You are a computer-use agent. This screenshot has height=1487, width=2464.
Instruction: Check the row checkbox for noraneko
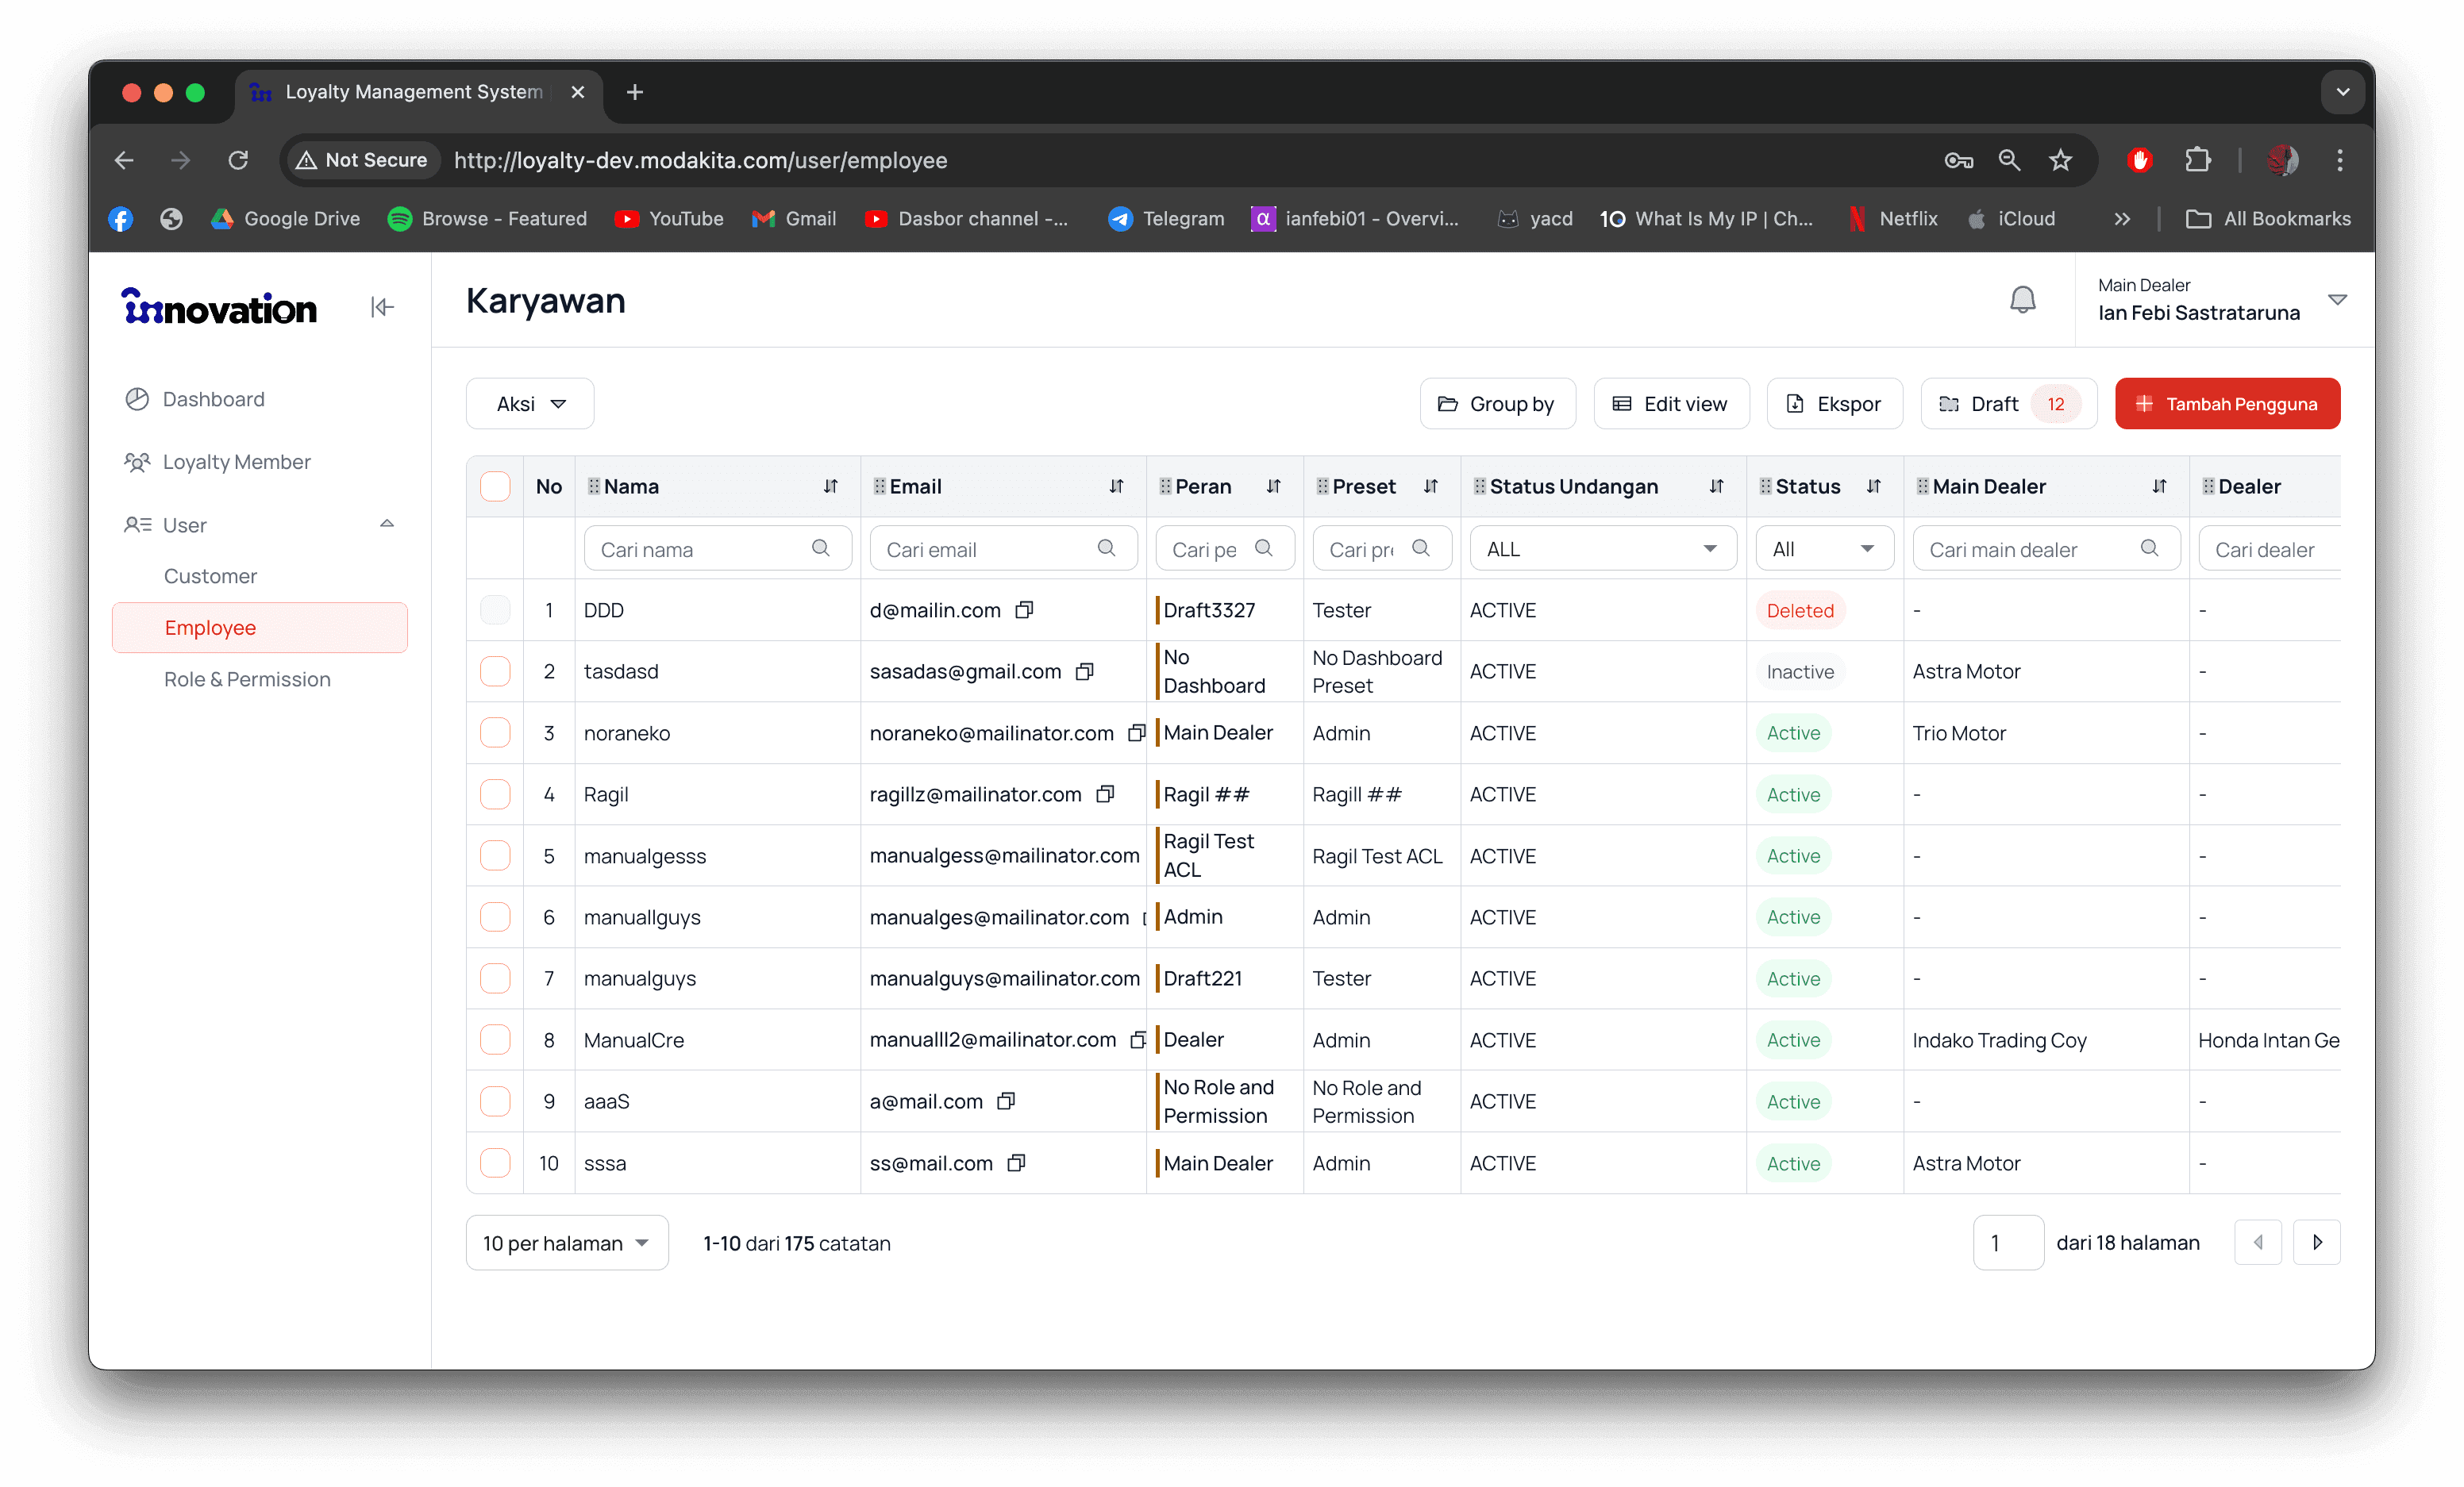click(495, 732)
